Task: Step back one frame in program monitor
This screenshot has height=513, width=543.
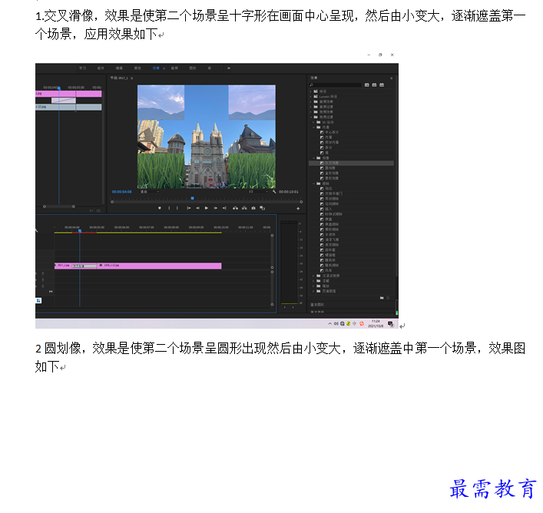Action: [197, 208]
